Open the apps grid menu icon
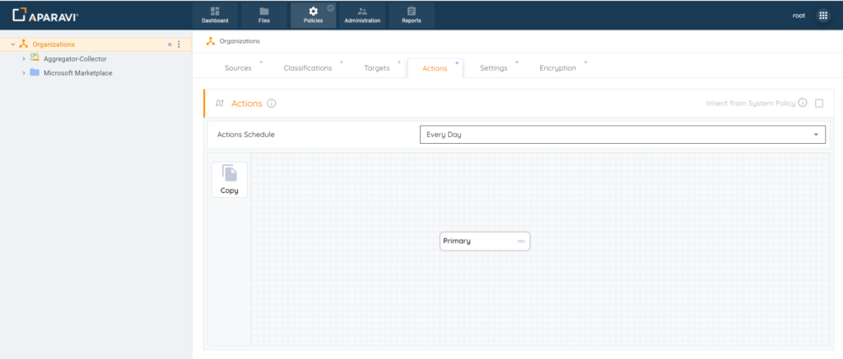 823,16
